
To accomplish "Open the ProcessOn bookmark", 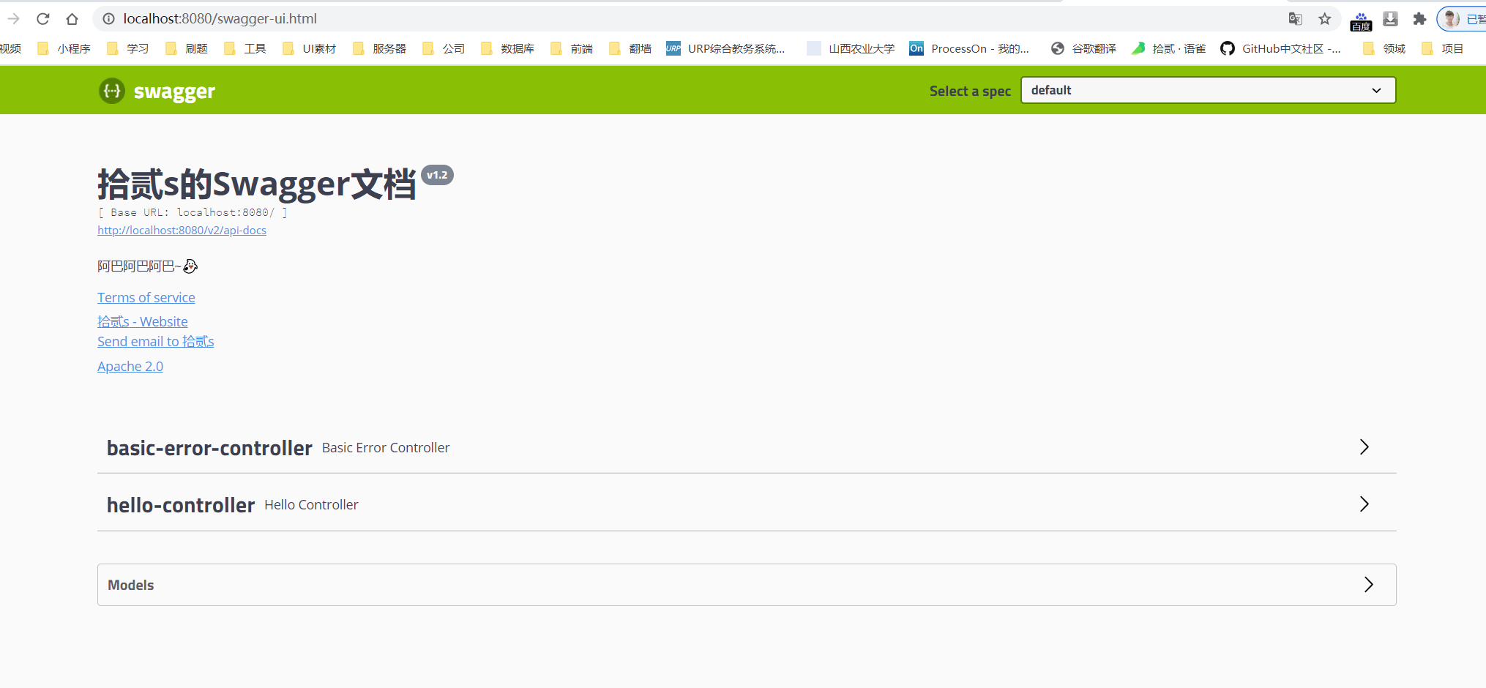I will click(969, 48).
